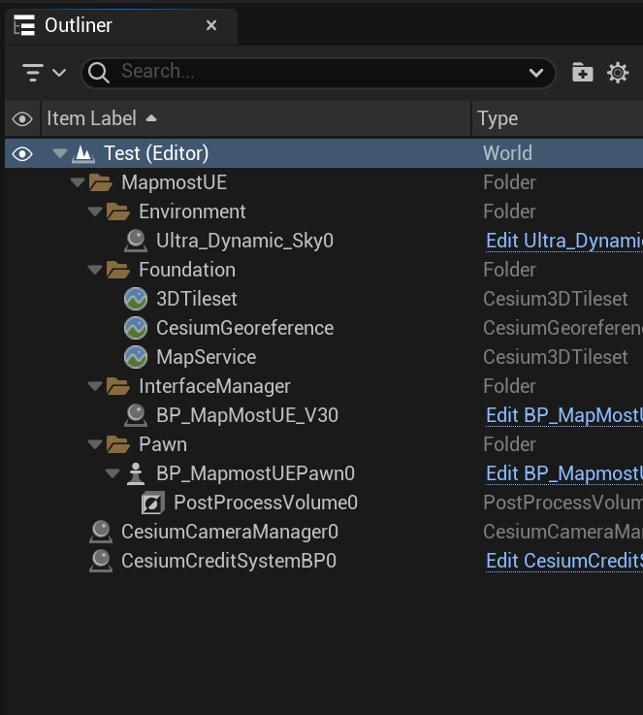
Task: Select the 3DTileset actor
Action: pos(197,299)
